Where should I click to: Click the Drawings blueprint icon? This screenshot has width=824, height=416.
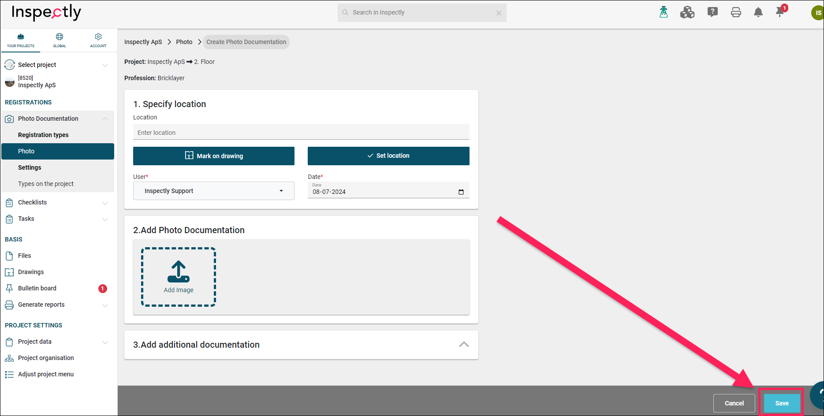(9, 272)
